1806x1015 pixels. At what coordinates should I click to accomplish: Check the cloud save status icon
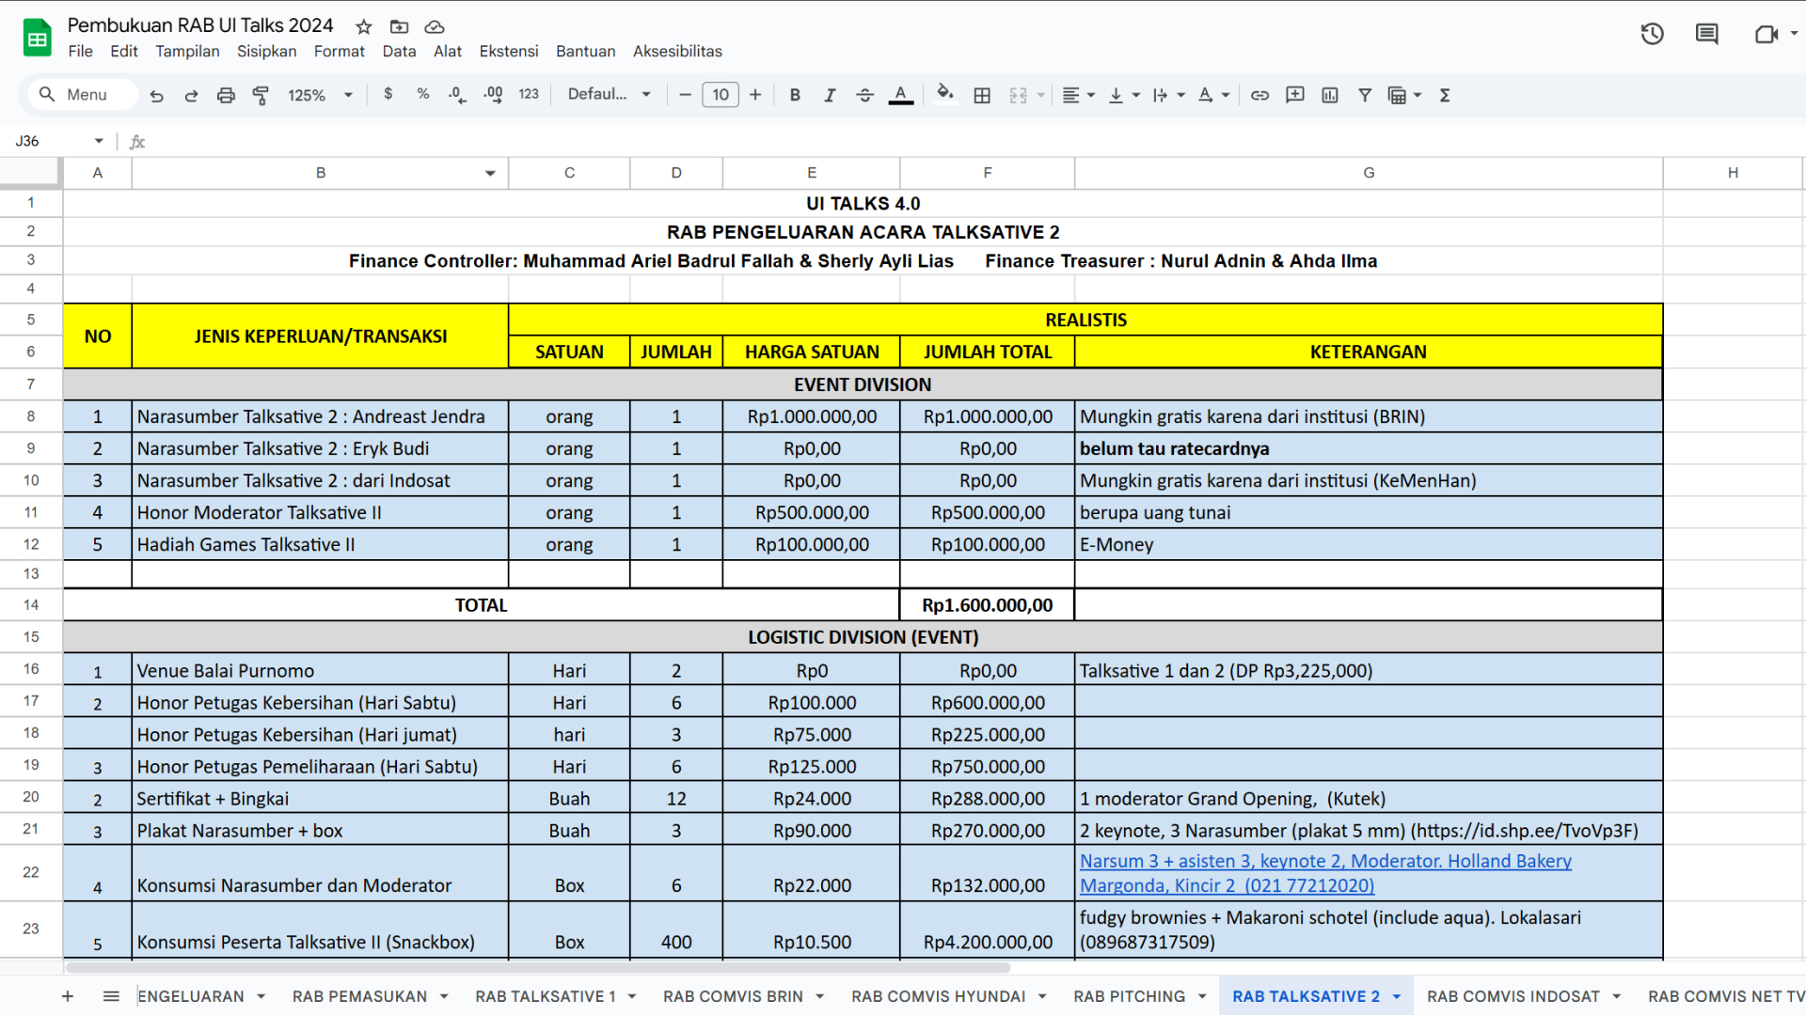click(x=434, y=26)
